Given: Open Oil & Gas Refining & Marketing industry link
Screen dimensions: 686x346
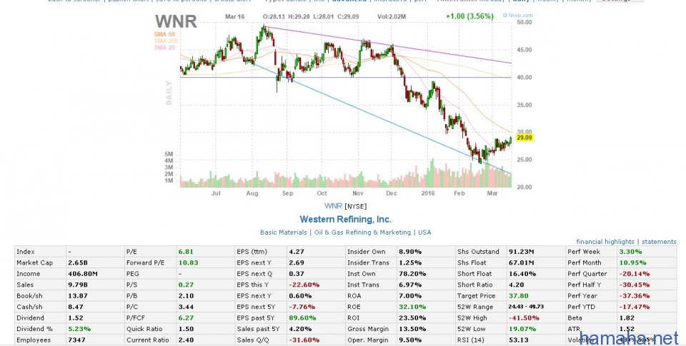Looking at the screenshot, I should pyautogui.click(x=362, y=233).
